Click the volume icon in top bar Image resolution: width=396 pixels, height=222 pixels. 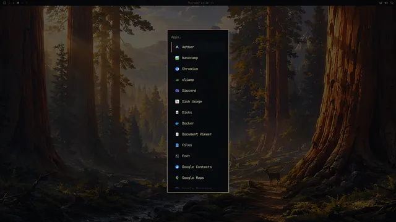click(386, 2)
